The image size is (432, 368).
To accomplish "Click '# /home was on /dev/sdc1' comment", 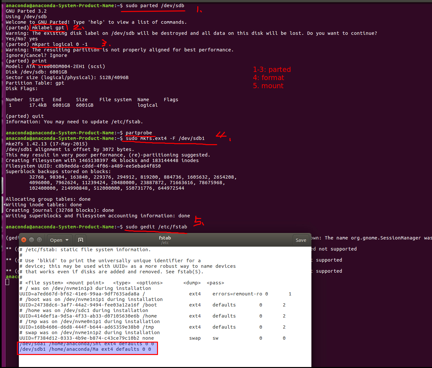I will click(x=84, y=310).
